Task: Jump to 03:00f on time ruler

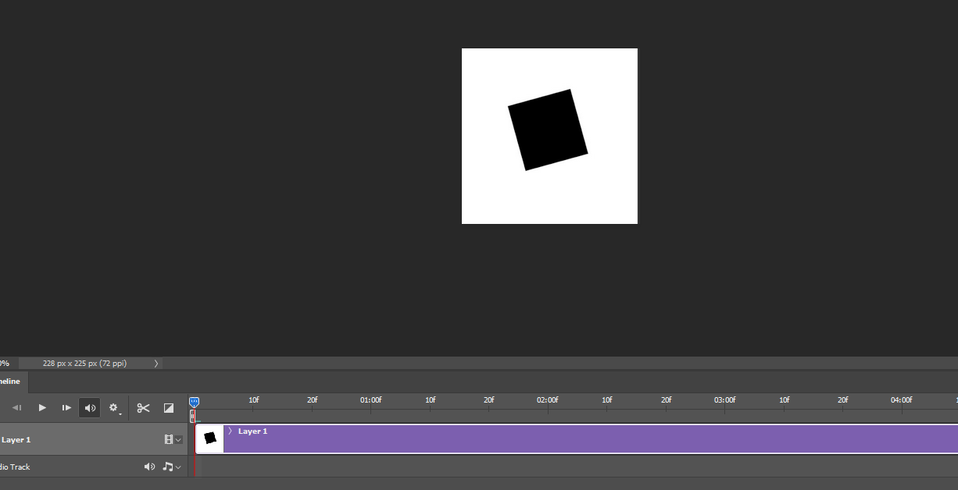Action: point(724,400)
